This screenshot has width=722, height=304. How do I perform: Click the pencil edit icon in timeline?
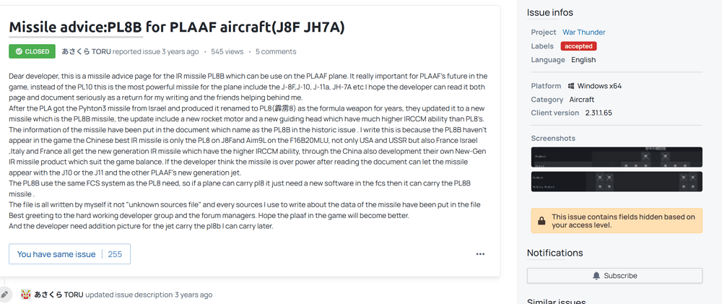(4, 295)
